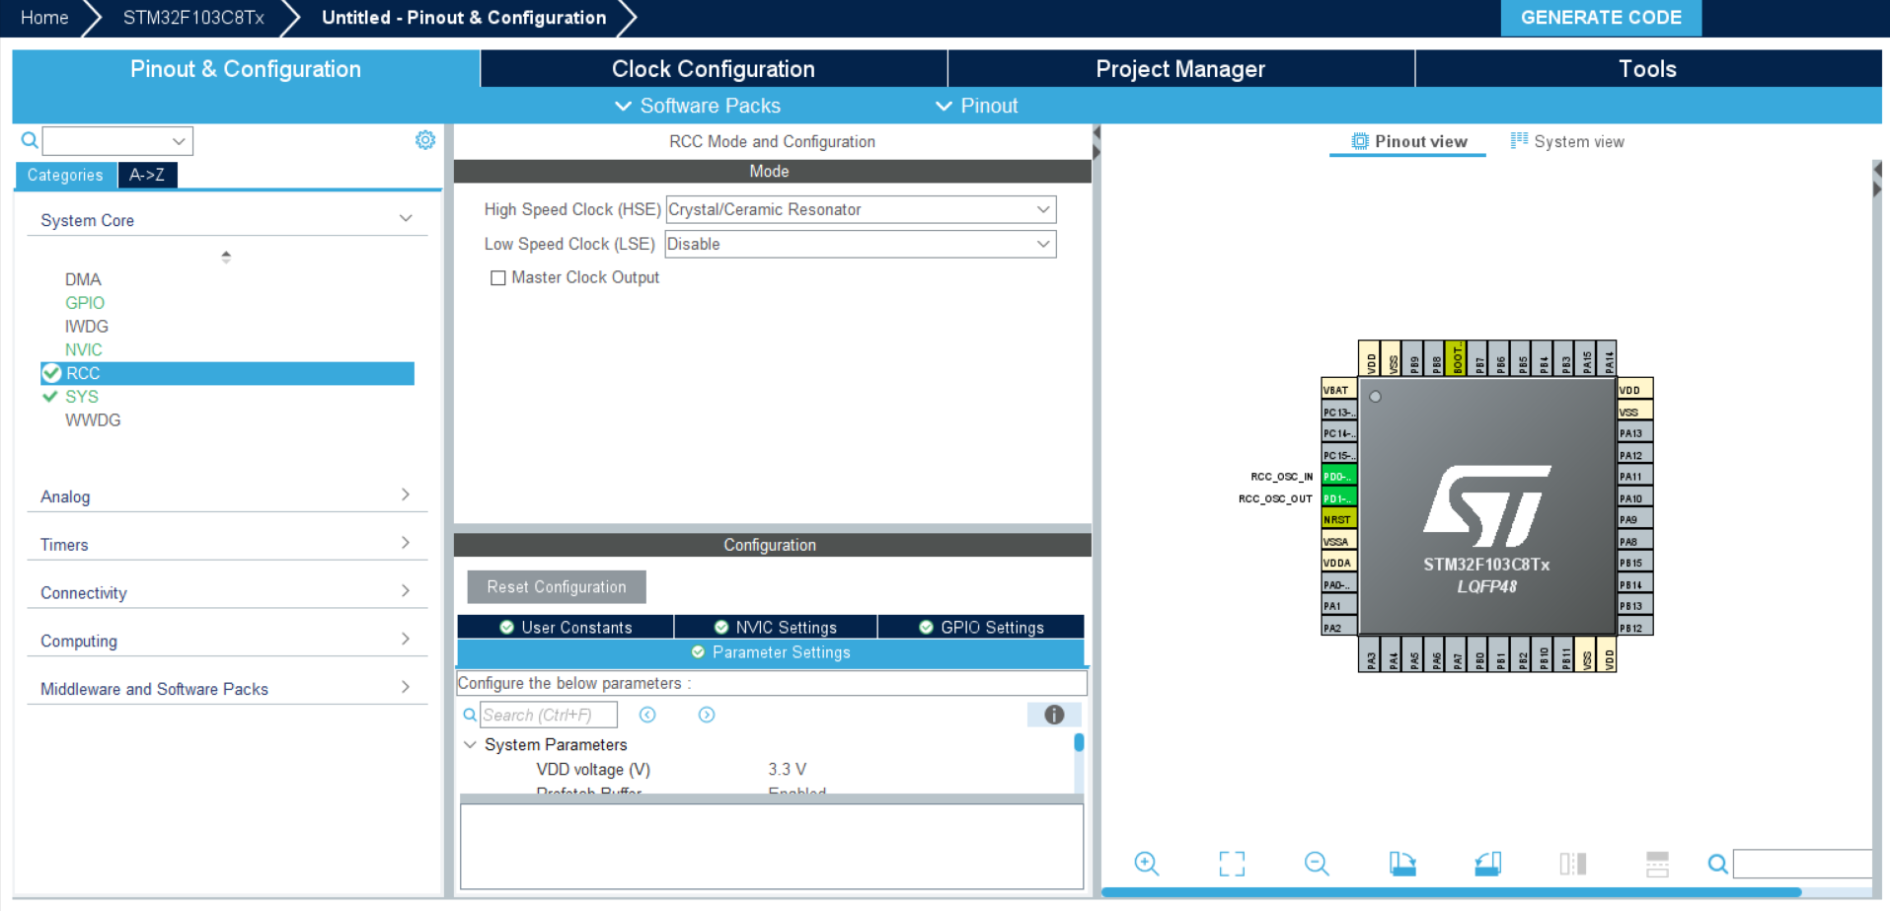The height and width of the screenshot is (911, 1890).
Task: Click the PA10 pin on chip
Action: point(1634,498)
